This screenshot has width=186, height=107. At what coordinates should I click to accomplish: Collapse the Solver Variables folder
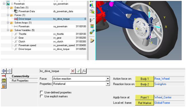click(8, 30)
